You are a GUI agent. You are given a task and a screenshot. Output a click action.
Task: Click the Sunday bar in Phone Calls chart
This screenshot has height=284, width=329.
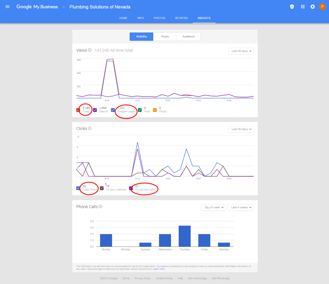106,240
